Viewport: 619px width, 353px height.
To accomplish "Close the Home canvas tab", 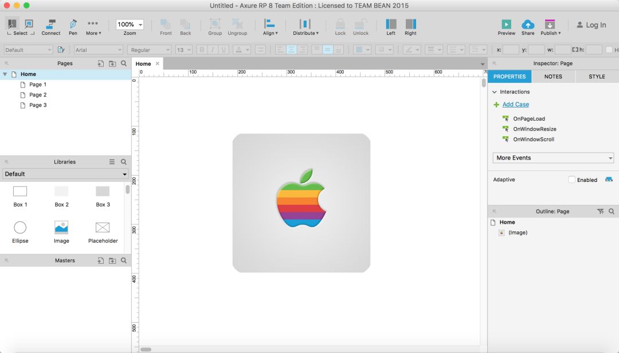I will (158, 64).
